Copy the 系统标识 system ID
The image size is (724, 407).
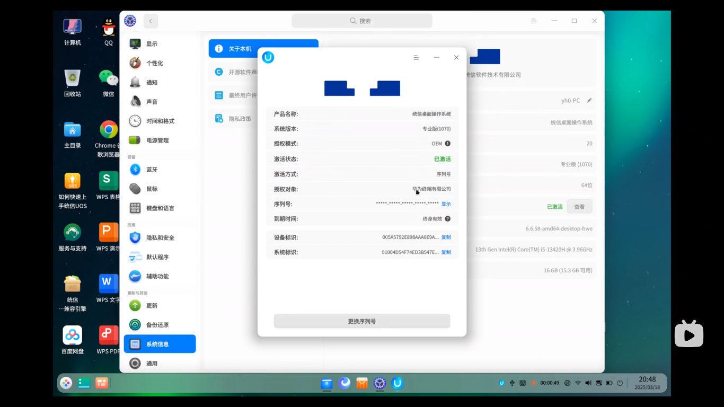[446, 252]
